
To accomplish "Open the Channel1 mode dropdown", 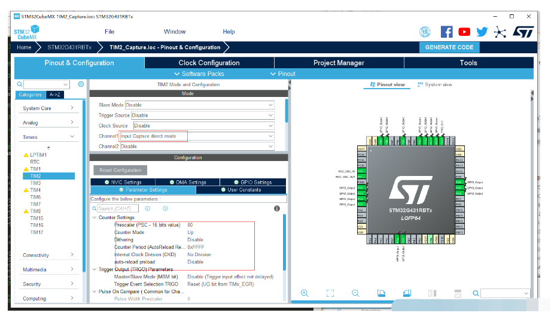I will pyautogui.click(x=197, y=136).
